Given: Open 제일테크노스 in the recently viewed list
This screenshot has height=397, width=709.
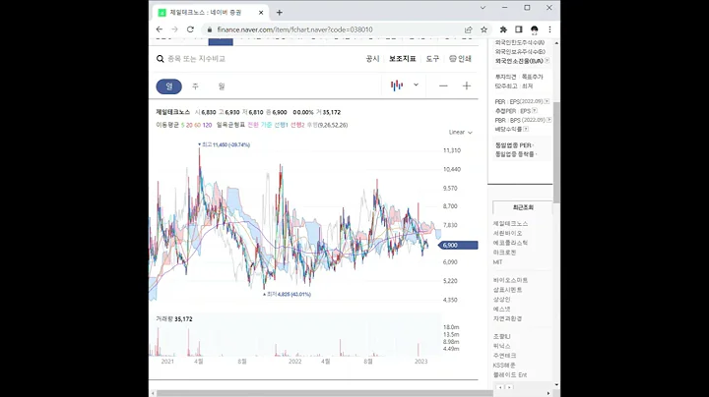Looking at the screenshot, I should 510,224.
